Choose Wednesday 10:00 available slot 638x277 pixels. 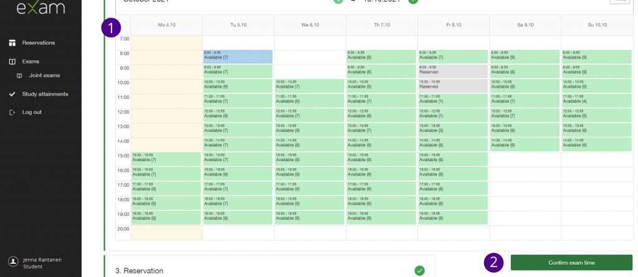click(x=310, y=85)
